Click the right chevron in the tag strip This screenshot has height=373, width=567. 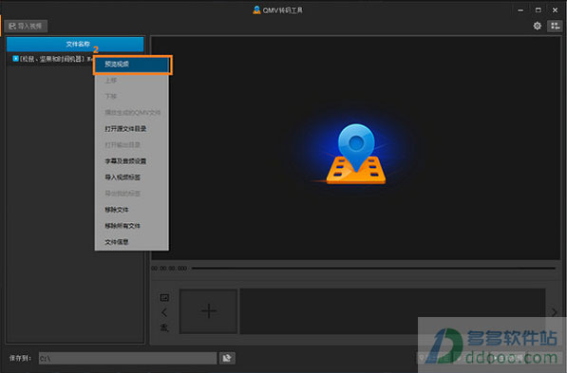[555, 312]
